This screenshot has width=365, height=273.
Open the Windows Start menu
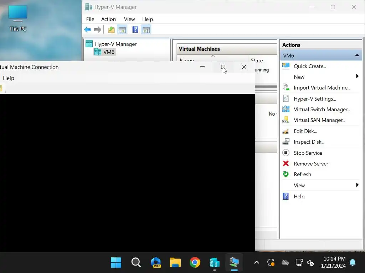pos(116,263)
